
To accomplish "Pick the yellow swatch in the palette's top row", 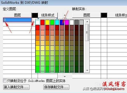I will pos(47,22).
